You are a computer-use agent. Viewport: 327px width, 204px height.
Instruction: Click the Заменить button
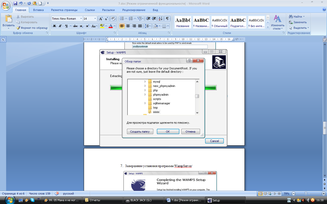(298, 22)
